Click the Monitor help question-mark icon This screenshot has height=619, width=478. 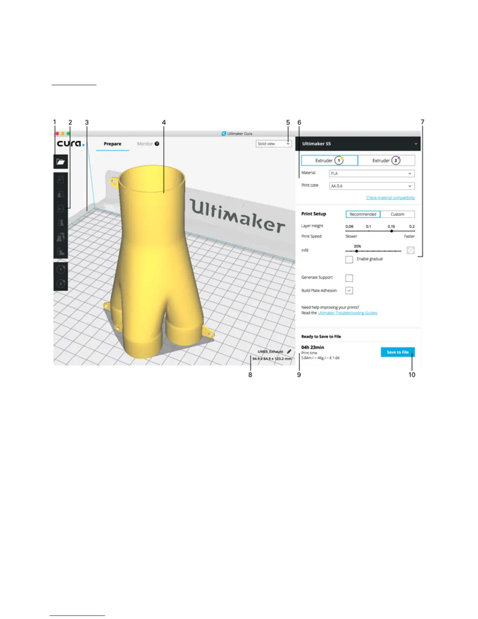click(157, 144)
